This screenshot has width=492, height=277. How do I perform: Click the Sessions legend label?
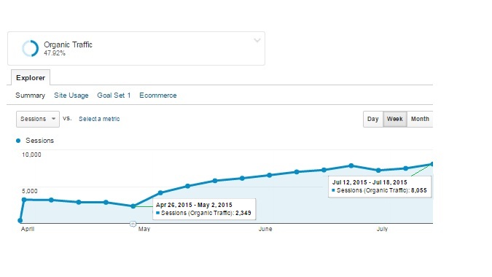40,141
